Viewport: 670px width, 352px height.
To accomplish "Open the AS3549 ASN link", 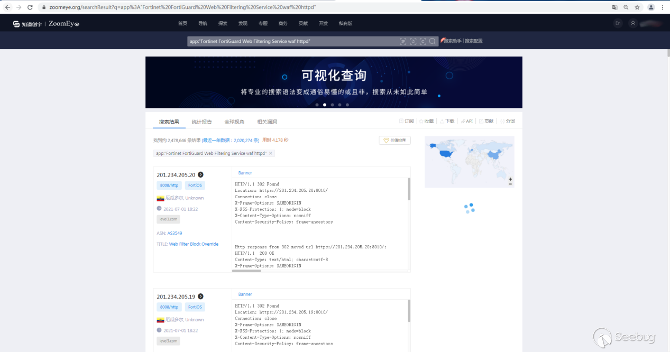I will (x=175, y=233).
